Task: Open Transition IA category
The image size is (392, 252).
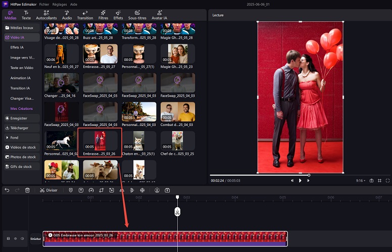Action: tap(20, 88)
